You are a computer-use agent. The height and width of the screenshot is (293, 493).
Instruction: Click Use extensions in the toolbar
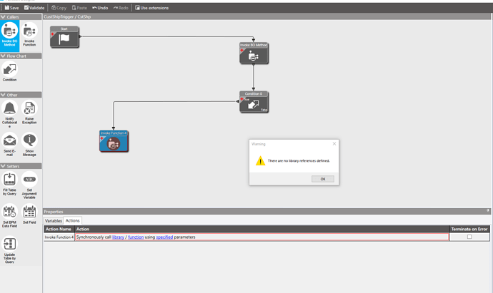click(x=152, y=8)
